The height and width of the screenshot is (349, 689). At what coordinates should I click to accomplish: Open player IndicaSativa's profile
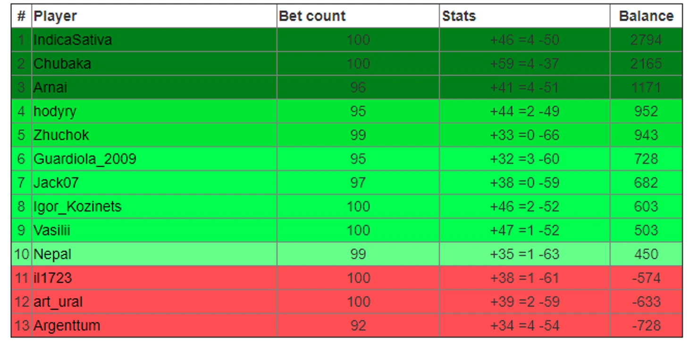click(x=73, y=40)
